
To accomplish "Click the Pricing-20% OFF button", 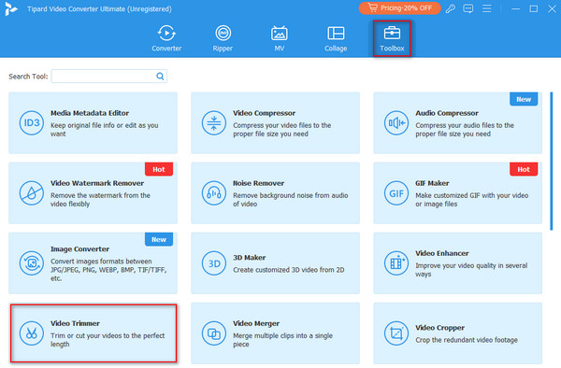I will coord(399,7).
